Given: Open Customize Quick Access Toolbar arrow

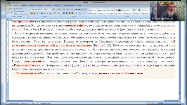Looking at the screenshot, I should click(21, 2).
